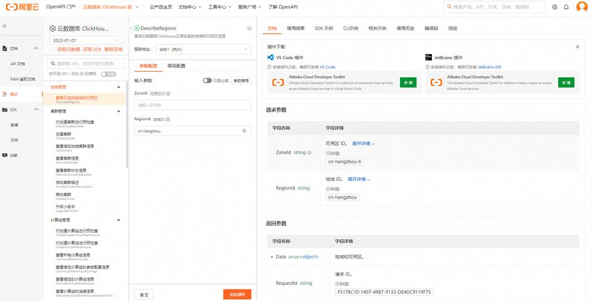Collapse the SDK section in sidebar
The width and height of the screenshot is (592, 301).
(36, 110)
